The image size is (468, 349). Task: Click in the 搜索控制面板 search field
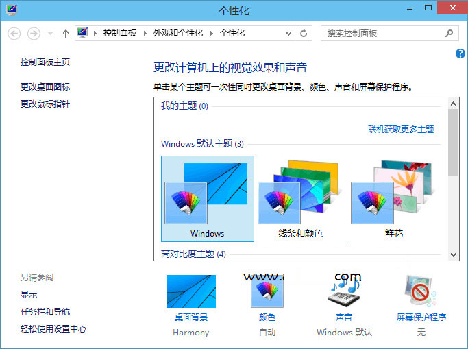coord(384,33)
